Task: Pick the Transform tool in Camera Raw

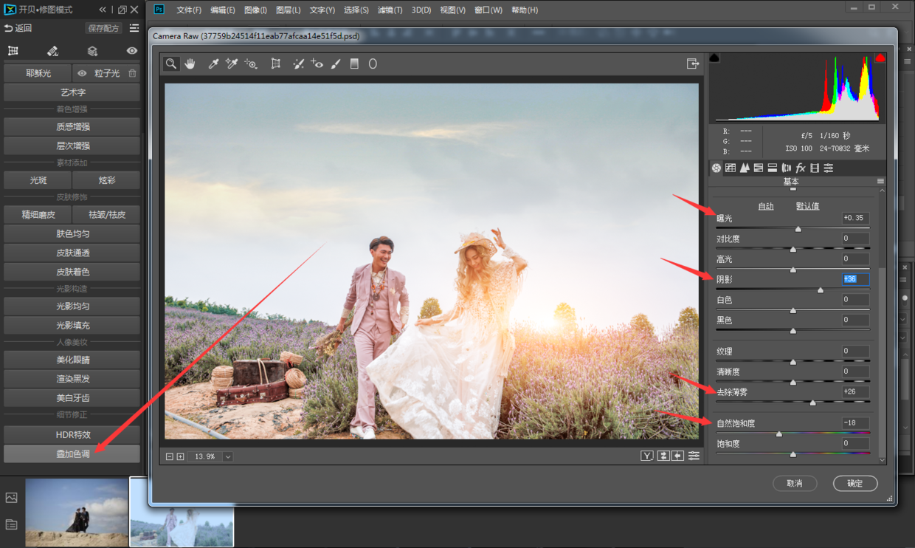Action: (x=276, y=64)
